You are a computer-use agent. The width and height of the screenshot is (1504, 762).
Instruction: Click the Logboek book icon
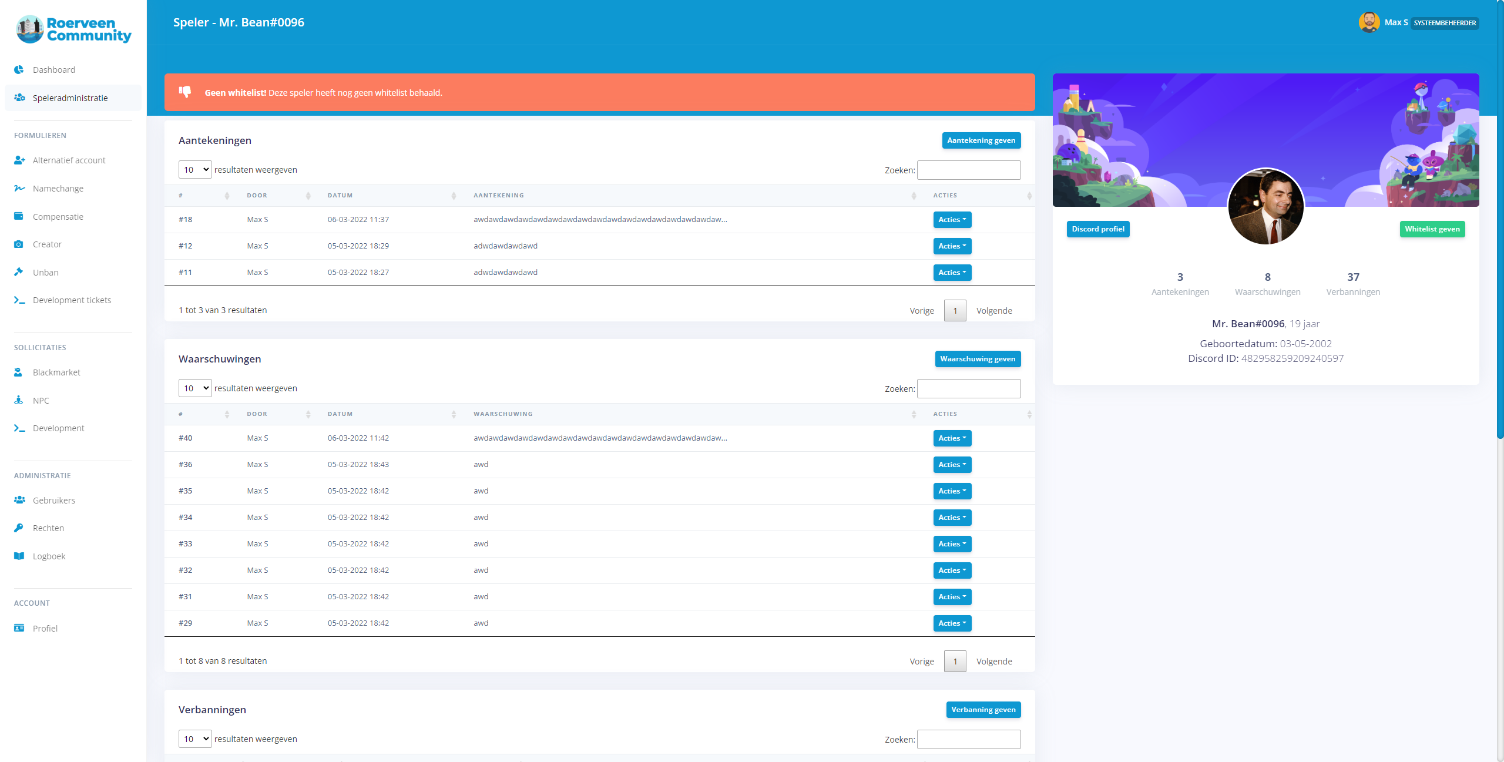(x=19, y=556)
